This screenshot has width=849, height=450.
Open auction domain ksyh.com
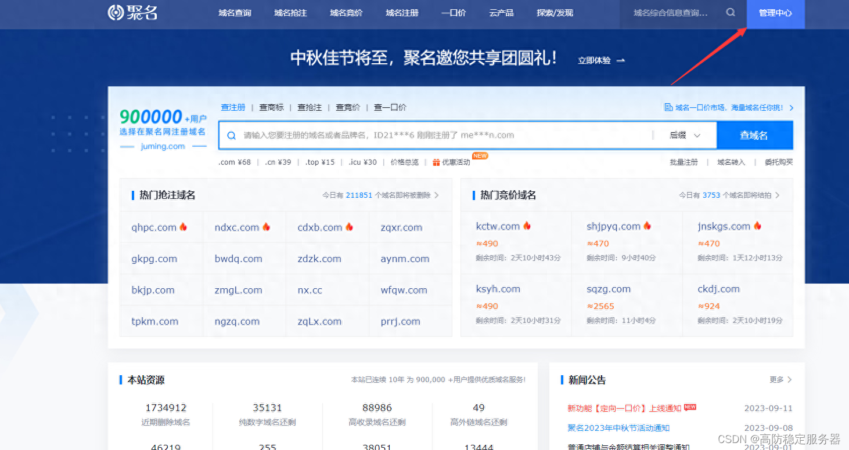pos(498,289)
